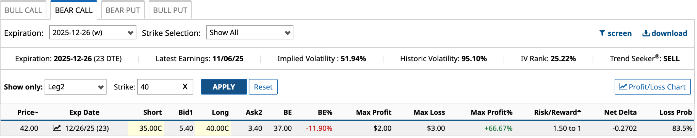Switch to the BEAR PUT tab
The height and width of the screenshot is (138, 697).
pos(123,10)
